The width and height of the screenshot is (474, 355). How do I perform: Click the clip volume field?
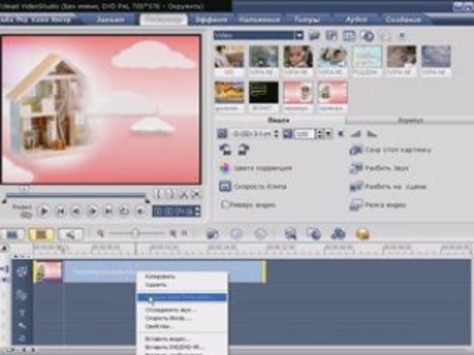pos(305,134)
